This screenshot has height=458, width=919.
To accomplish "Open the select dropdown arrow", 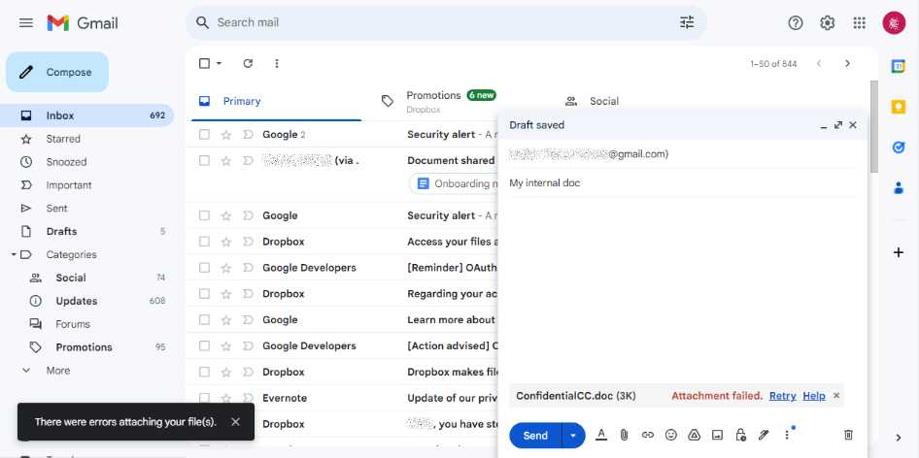I will [x=220, y=63].
